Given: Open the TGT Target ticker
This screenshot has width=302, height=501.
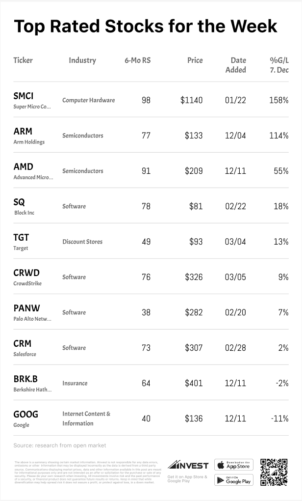Looking at the screenshot, I should [x=21, y=237].
